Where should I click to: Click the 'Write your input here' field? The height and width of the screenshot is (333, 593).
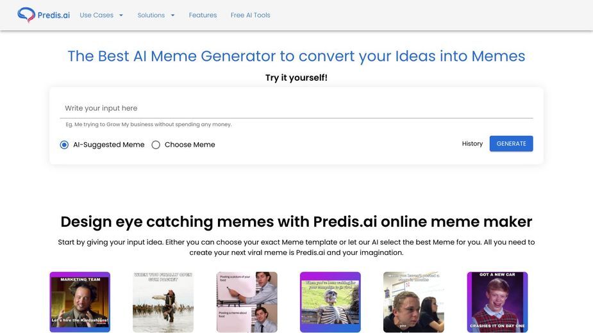[x=296, y=108]
